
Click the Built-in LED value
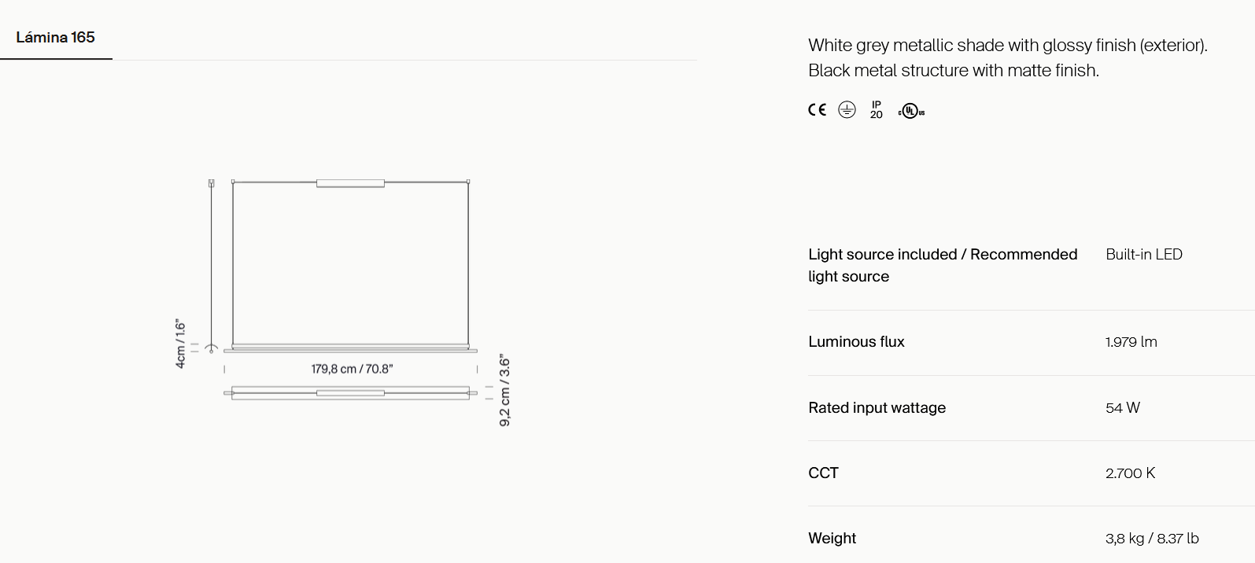pos(1144,255)
